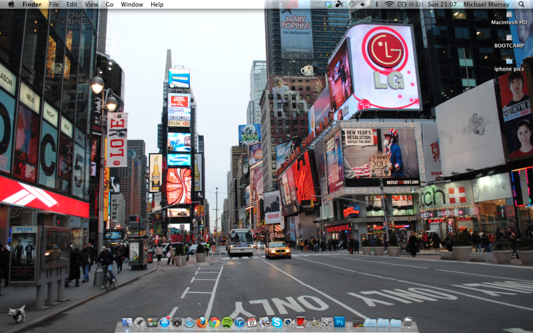Open the Window menu
Viewport: 533px width, 333px height.
(132, 5)
